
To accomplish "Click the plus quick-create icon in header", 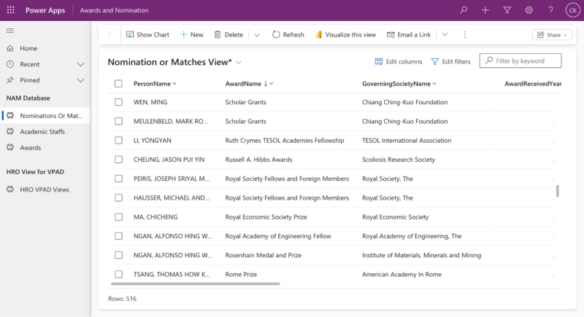I will tap(485, 10).
